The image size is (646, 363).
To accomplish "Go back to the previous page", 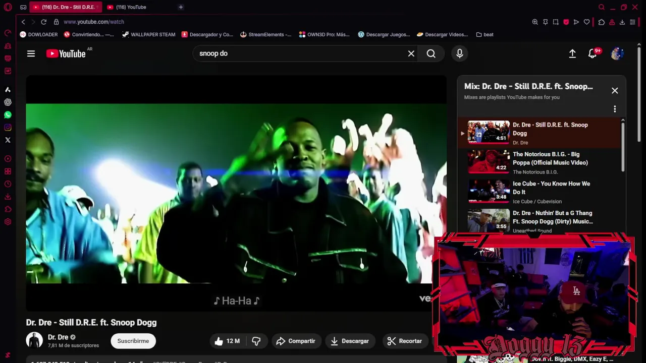I will (x=23, y=22).
